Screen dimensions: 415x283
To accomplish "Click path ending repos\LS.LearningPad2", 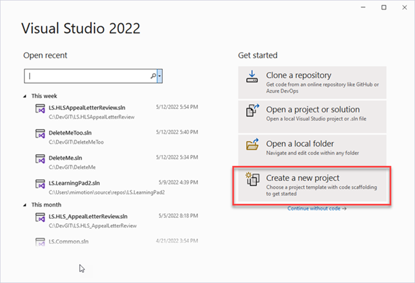I will [107, 192].
